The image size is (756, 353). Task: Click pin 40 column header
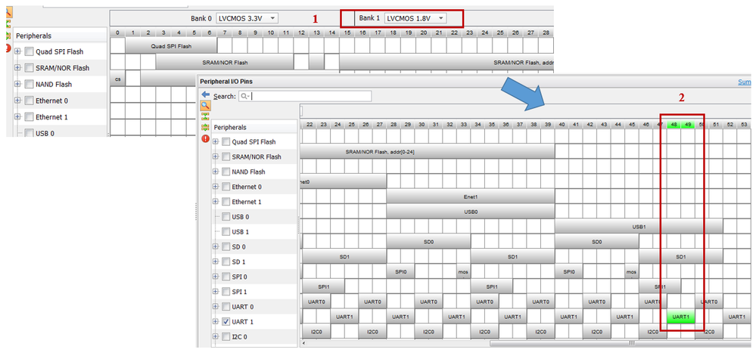pos(562,125)
